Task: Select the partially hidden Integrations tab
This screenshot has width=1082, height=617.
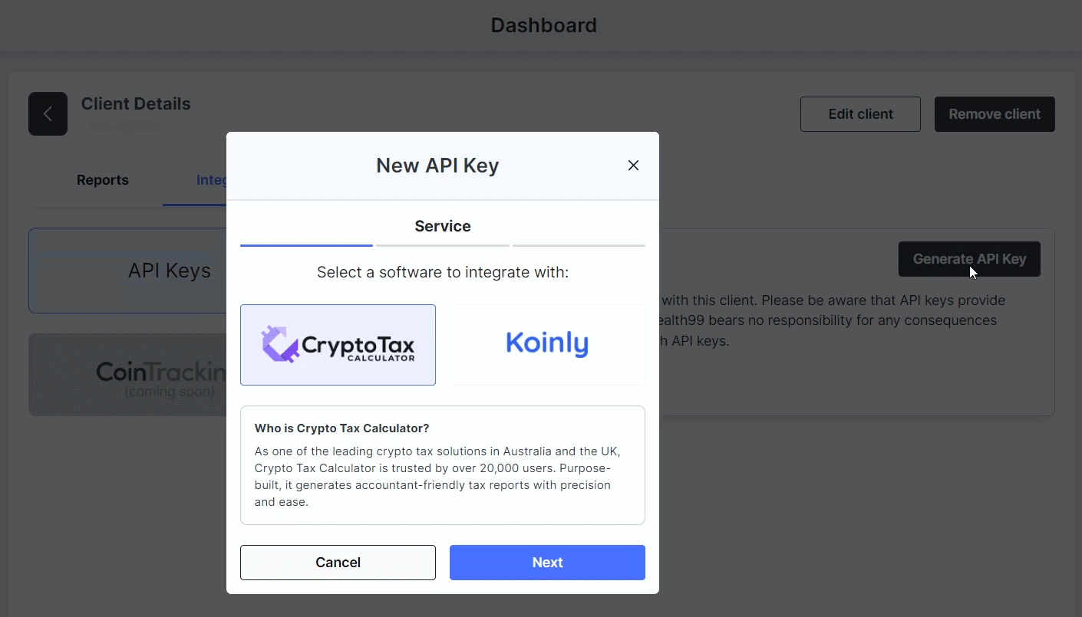Action: pyautogui.click(x=210, y=180)
